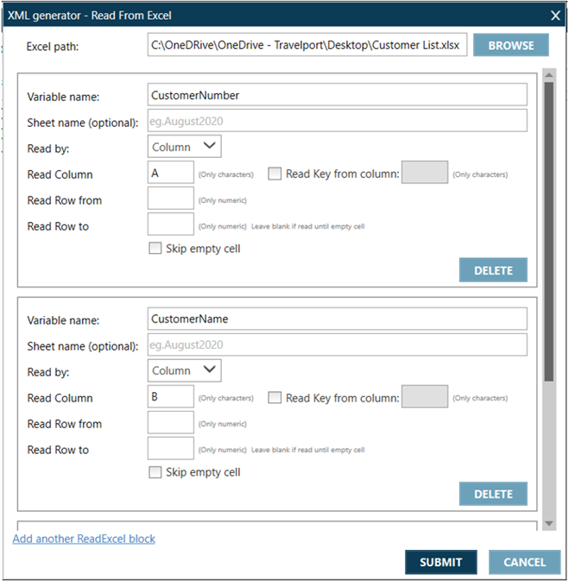Check Skip empty cell in CustomerNumber block
Image resolution: width=569 pixels, height=581 pixels.
point(155,249)
